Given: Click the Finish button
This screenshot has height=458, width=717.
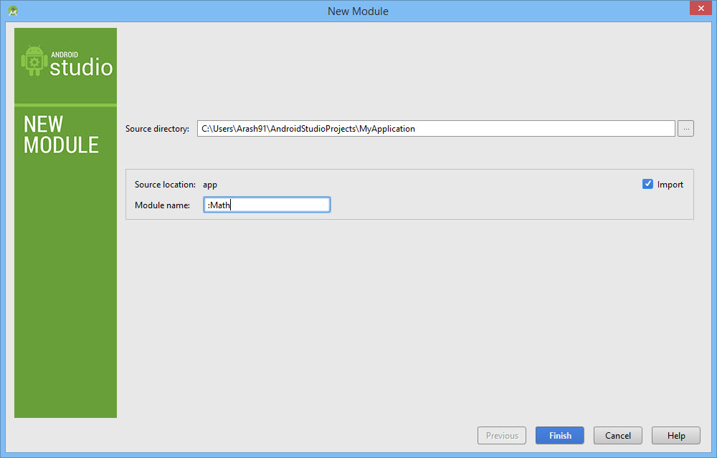Looking at the screenshot, I should 560,435.
